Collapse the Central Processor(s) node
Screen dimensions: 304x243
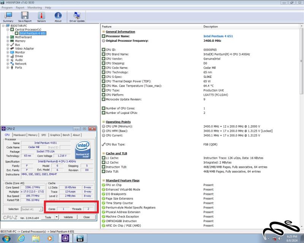click(8, 30)
